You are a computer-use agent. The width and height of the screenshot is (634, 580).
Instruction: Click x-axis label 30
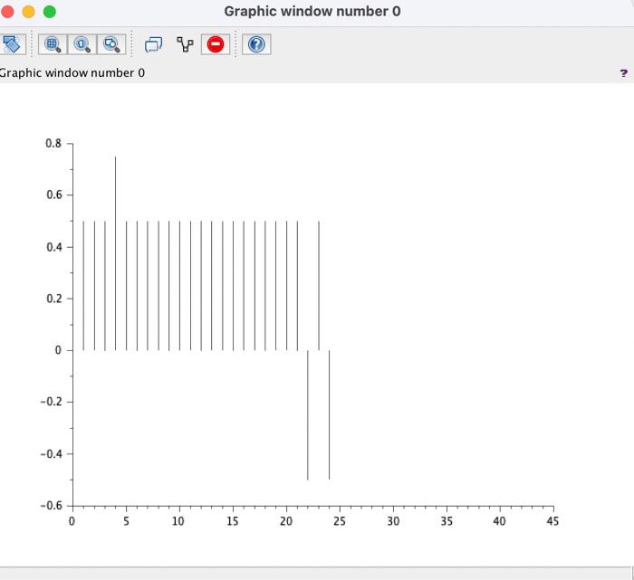393,521
